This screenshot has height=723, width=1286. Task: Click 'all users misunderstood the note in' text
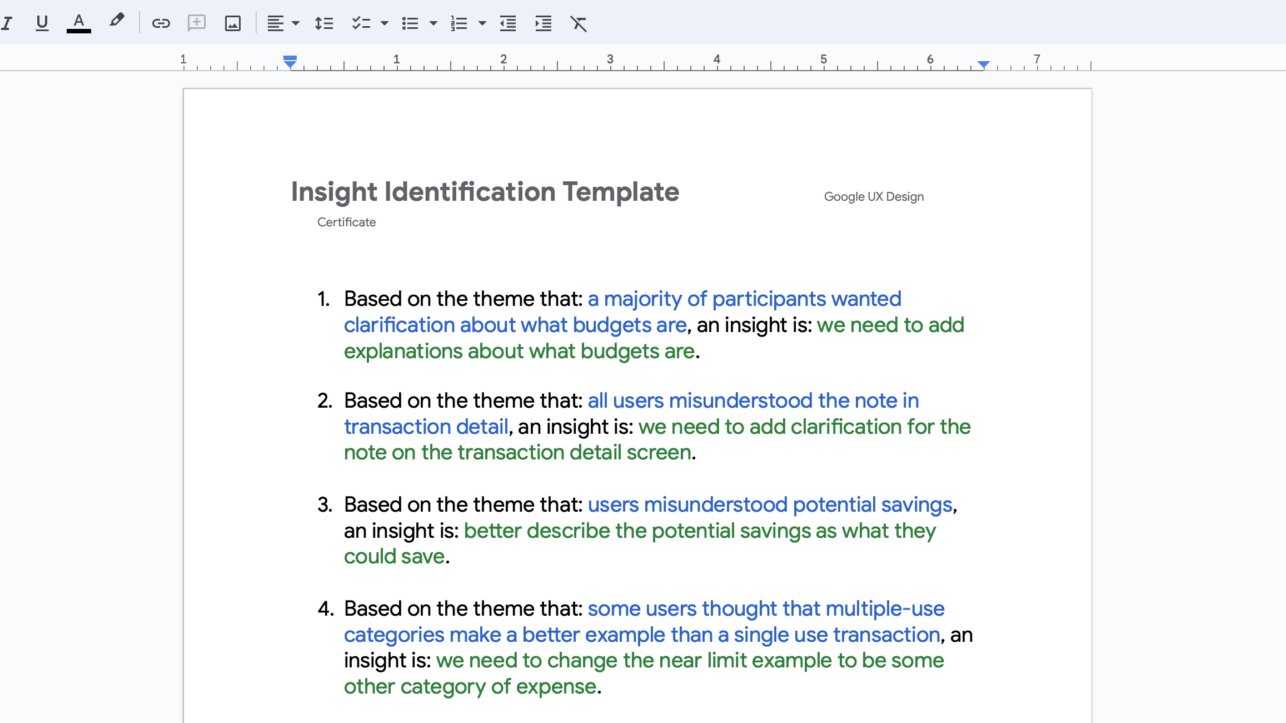click(x=753, y=400)
